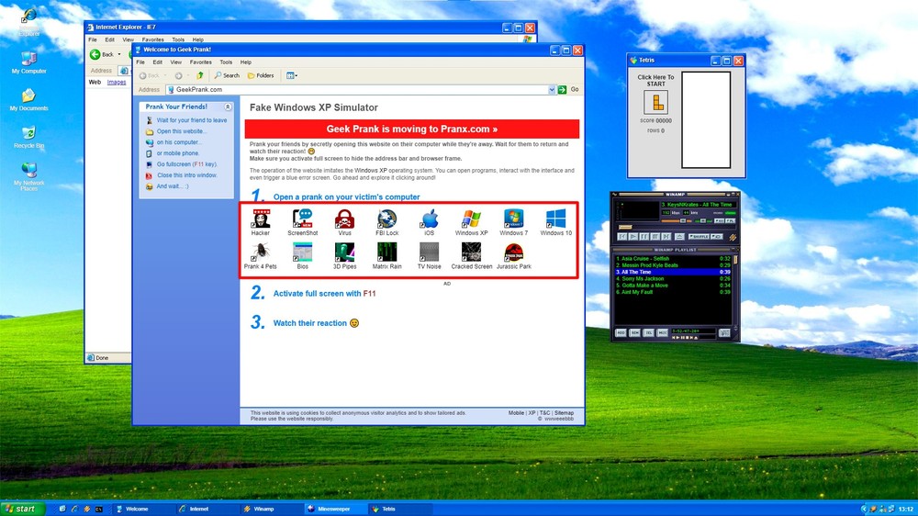This screenshot has height=516, width=918.
Task: Toggle Winamp EQ button
Action: [x=719, y=220]
